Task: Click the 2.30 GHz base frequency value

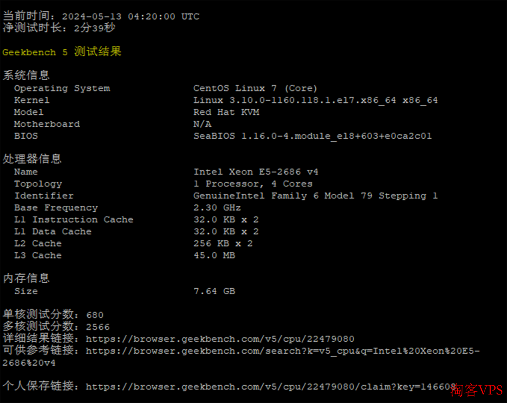Action: click(x=217, y=207)
